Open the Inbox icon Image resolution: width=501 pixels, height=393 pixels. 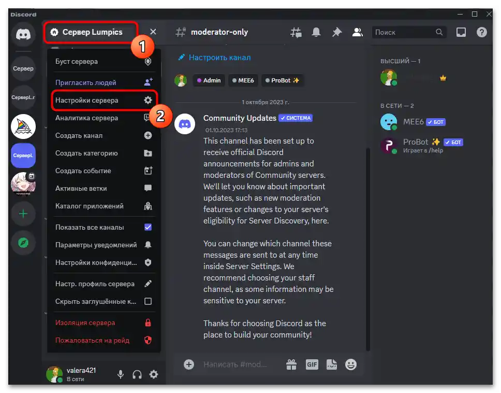461,32
